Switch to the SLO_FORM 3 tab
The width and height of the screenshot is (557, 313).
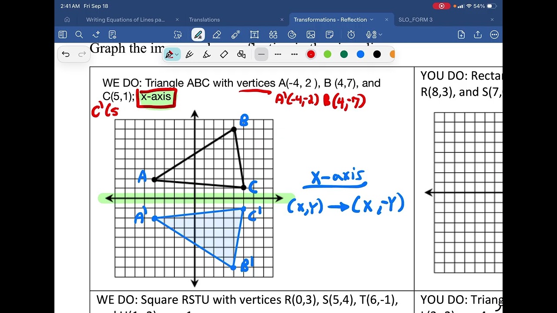(x=416, y=20)
